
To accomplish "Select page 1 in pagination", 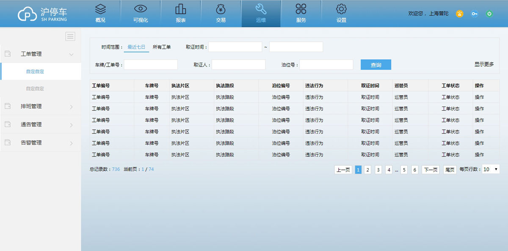I will point(358,169).
